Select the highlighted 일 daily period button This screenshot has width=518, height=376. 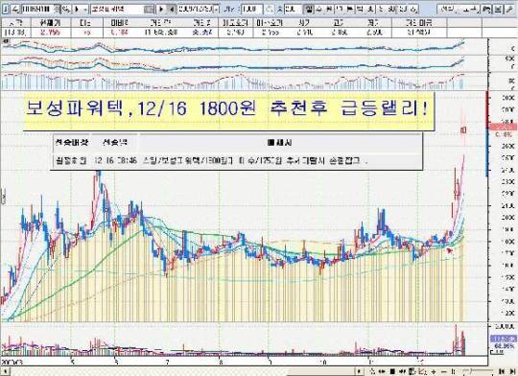(308, 9)
